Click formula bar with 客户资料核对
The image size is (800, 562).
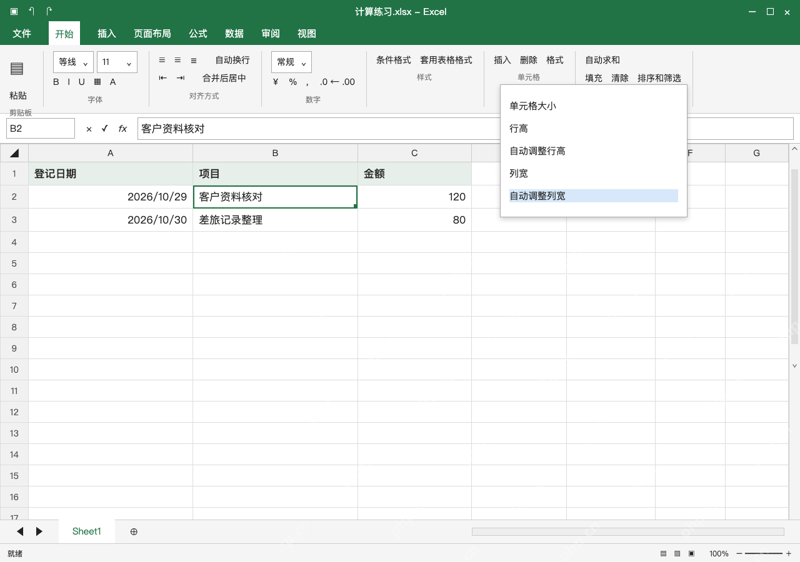pyautogui.click(x=466, y=129)
